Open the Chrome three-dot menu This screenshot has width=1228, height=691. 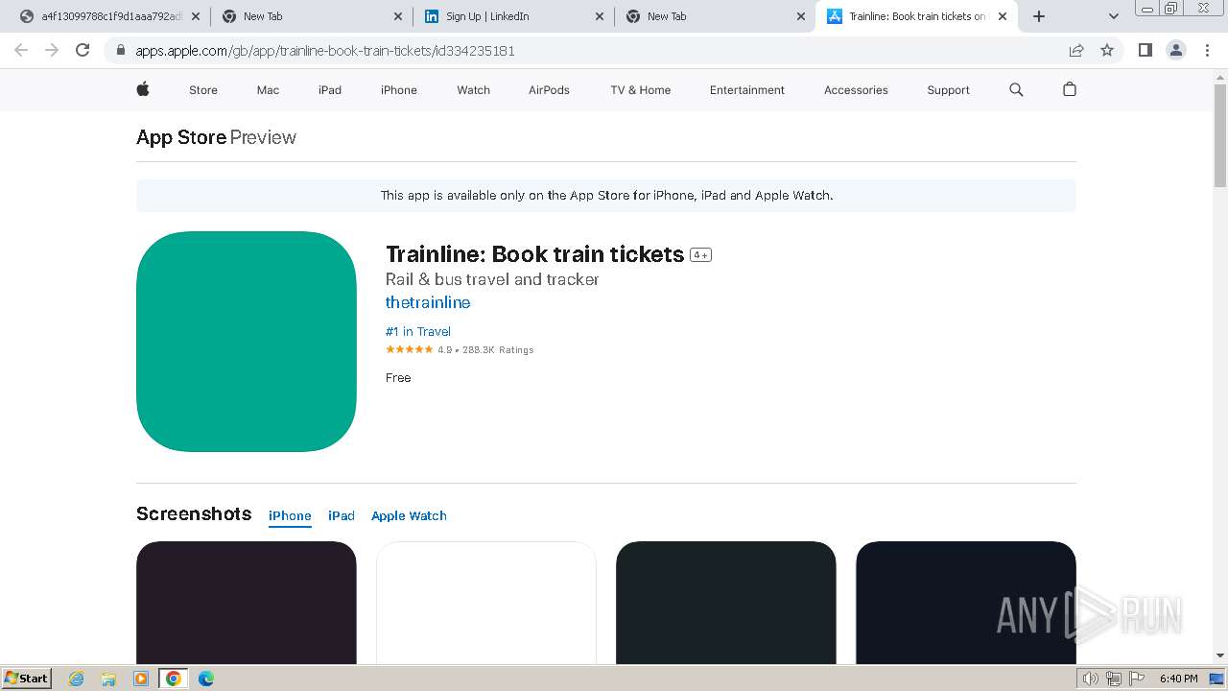(1207, 50)
